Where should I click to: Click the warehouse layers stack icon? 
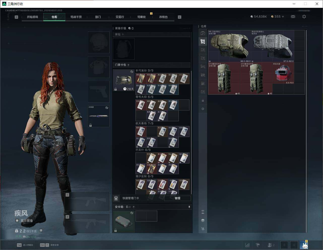click(203, 220)
